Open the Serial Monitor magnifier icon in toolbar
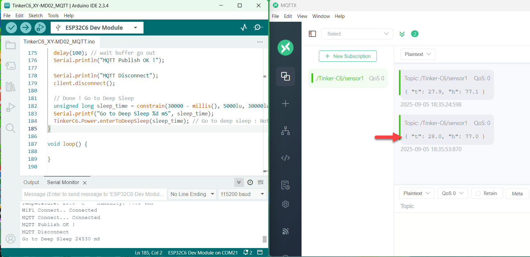 (x=258, y=27)
